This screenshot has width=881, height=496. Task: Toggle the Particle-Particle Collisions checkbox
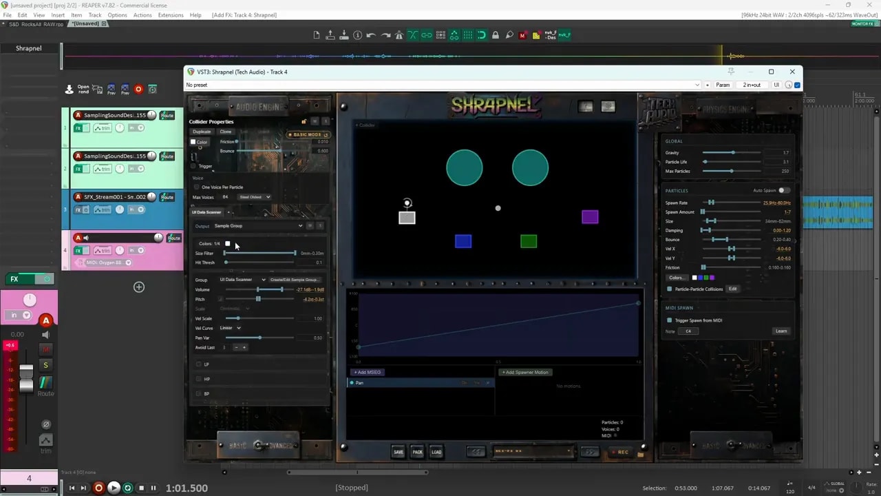click(x=669, y=289)
